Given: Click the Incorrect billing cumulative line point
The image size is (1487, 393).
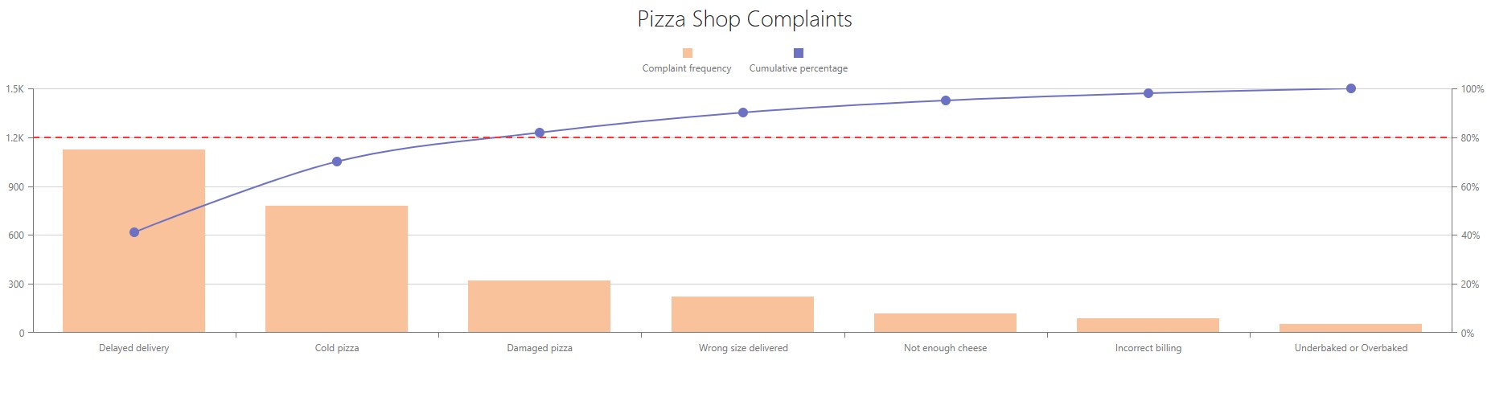Looking at the screenshot, I should click(x=1148, y=93).
